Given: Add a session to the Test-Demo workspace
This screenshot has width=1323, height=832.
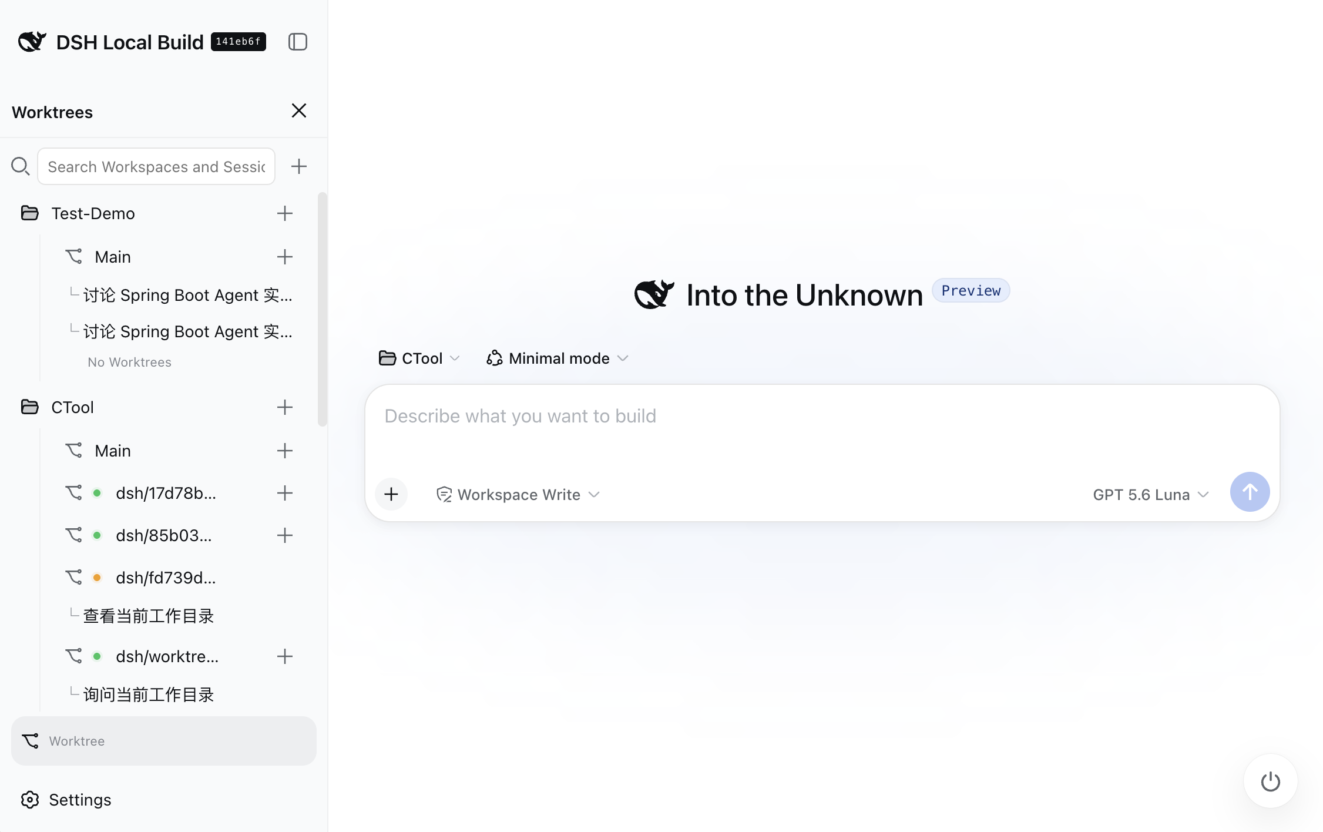Looking at the screenshot, I should [285, 213].
